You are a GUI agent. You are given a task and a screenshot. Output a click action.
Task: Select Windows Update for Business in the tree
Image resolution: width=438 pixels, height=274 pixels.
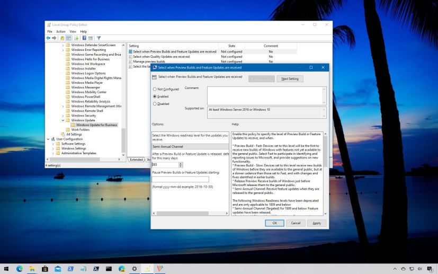96,125
